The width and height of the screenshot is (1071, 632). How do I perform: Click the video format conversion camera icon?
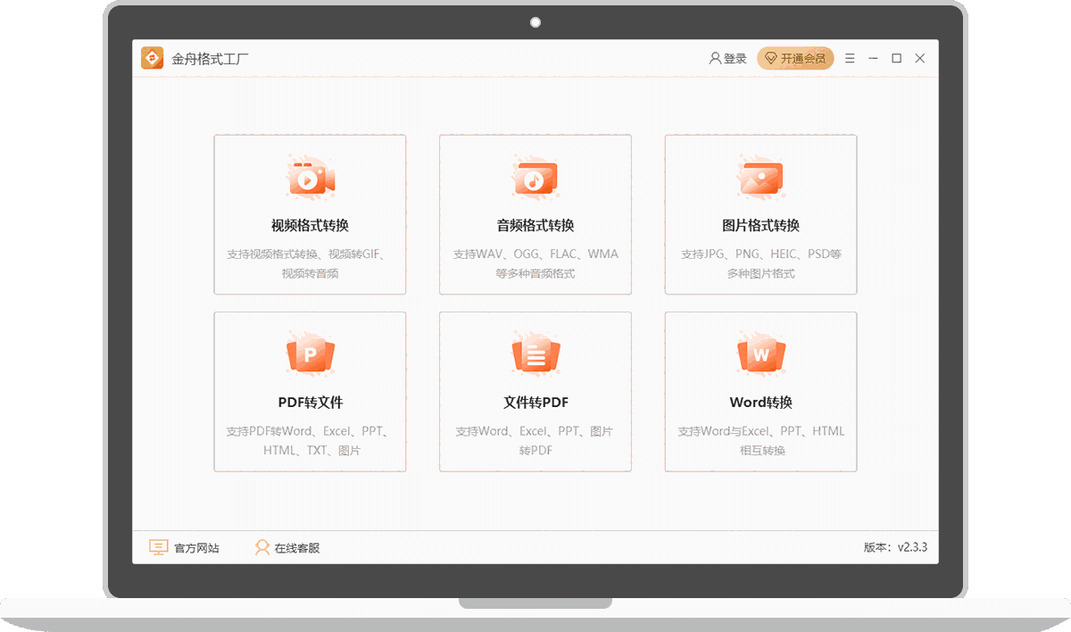pyautogui.click(x=310, y=179)
